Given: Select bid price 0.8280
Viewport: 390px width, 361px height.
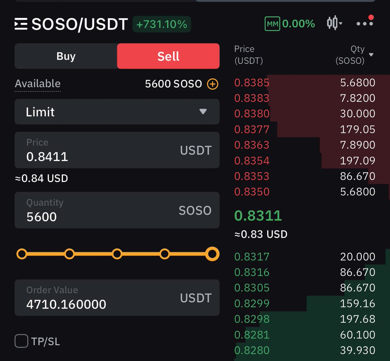Looking at the screenshot, I should click(252, 350).
